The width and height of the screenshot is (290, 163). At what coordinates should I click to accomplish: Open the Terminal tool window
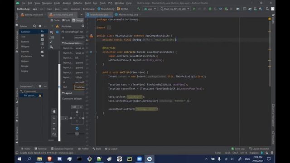click(x=40, y=149)
